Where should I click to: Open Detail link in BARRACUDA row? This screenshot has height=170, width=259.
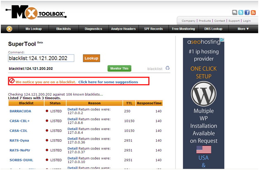[73, 109]
